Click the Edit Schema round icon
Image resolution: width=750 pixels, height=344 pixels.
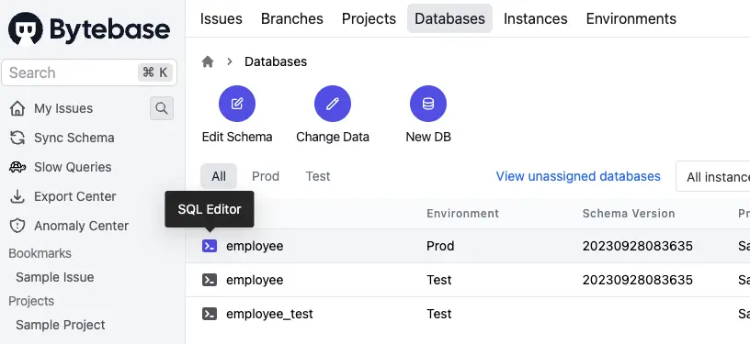237,104
